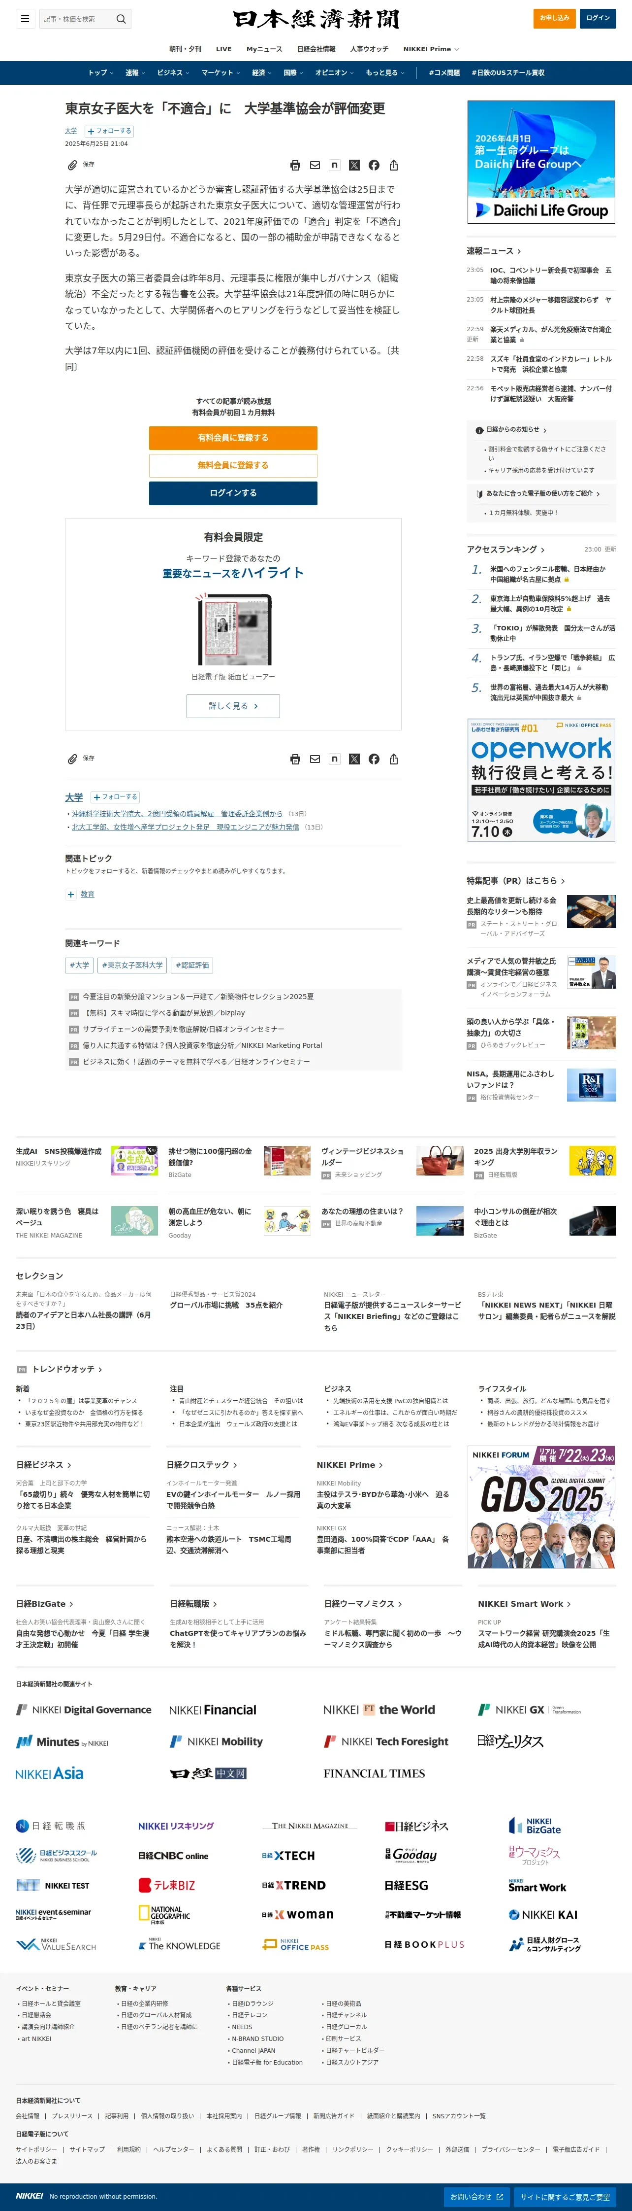Open the 沖縄科学技術大学院大 article link
Image resolution: width=632 pixels, height=2211 pixels.
click(177, 813)
